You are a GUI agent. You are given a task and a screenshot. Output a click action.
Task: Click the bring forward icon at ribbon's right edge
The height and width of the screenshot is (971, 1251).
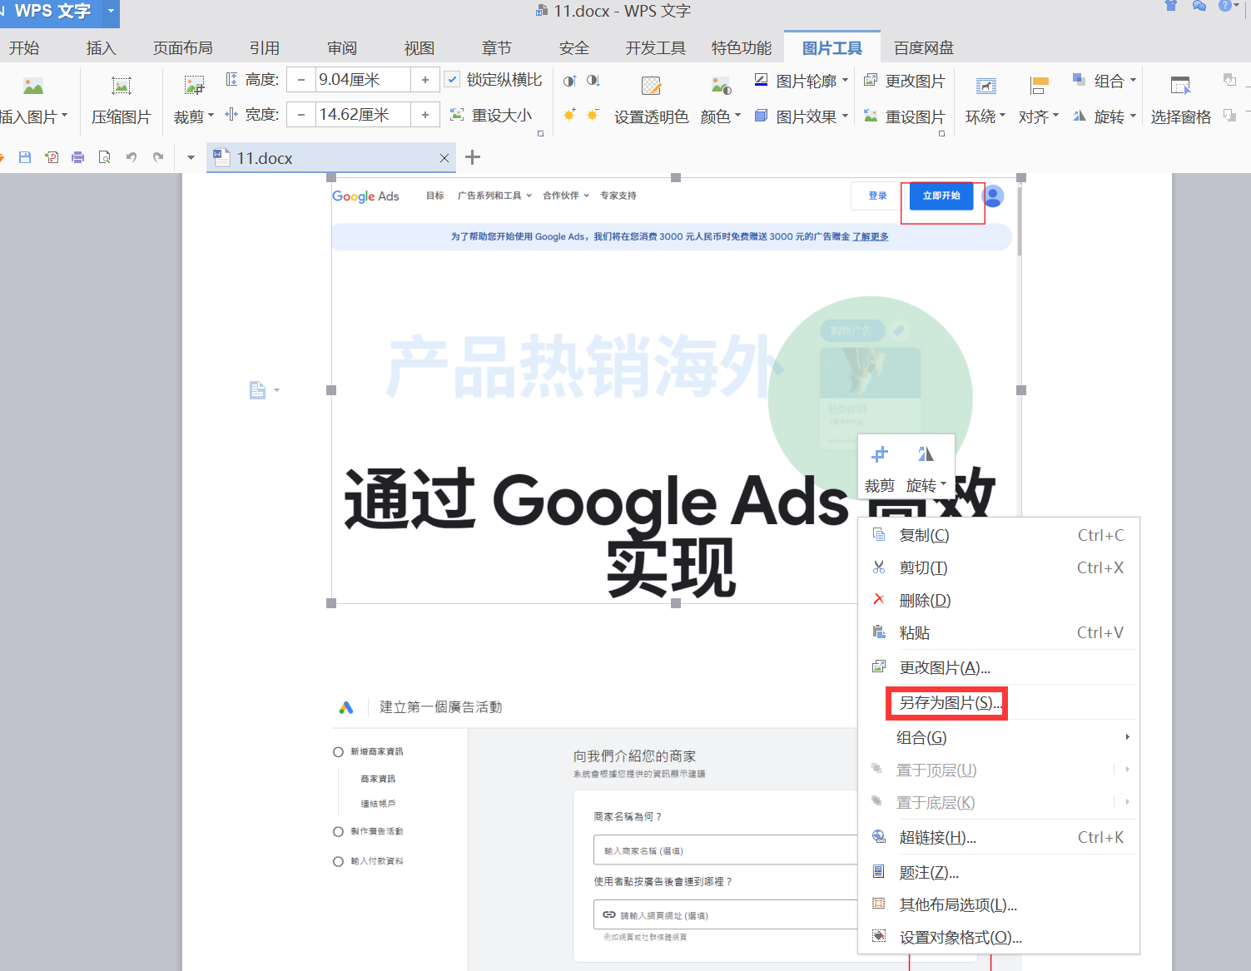(1229, 80)
